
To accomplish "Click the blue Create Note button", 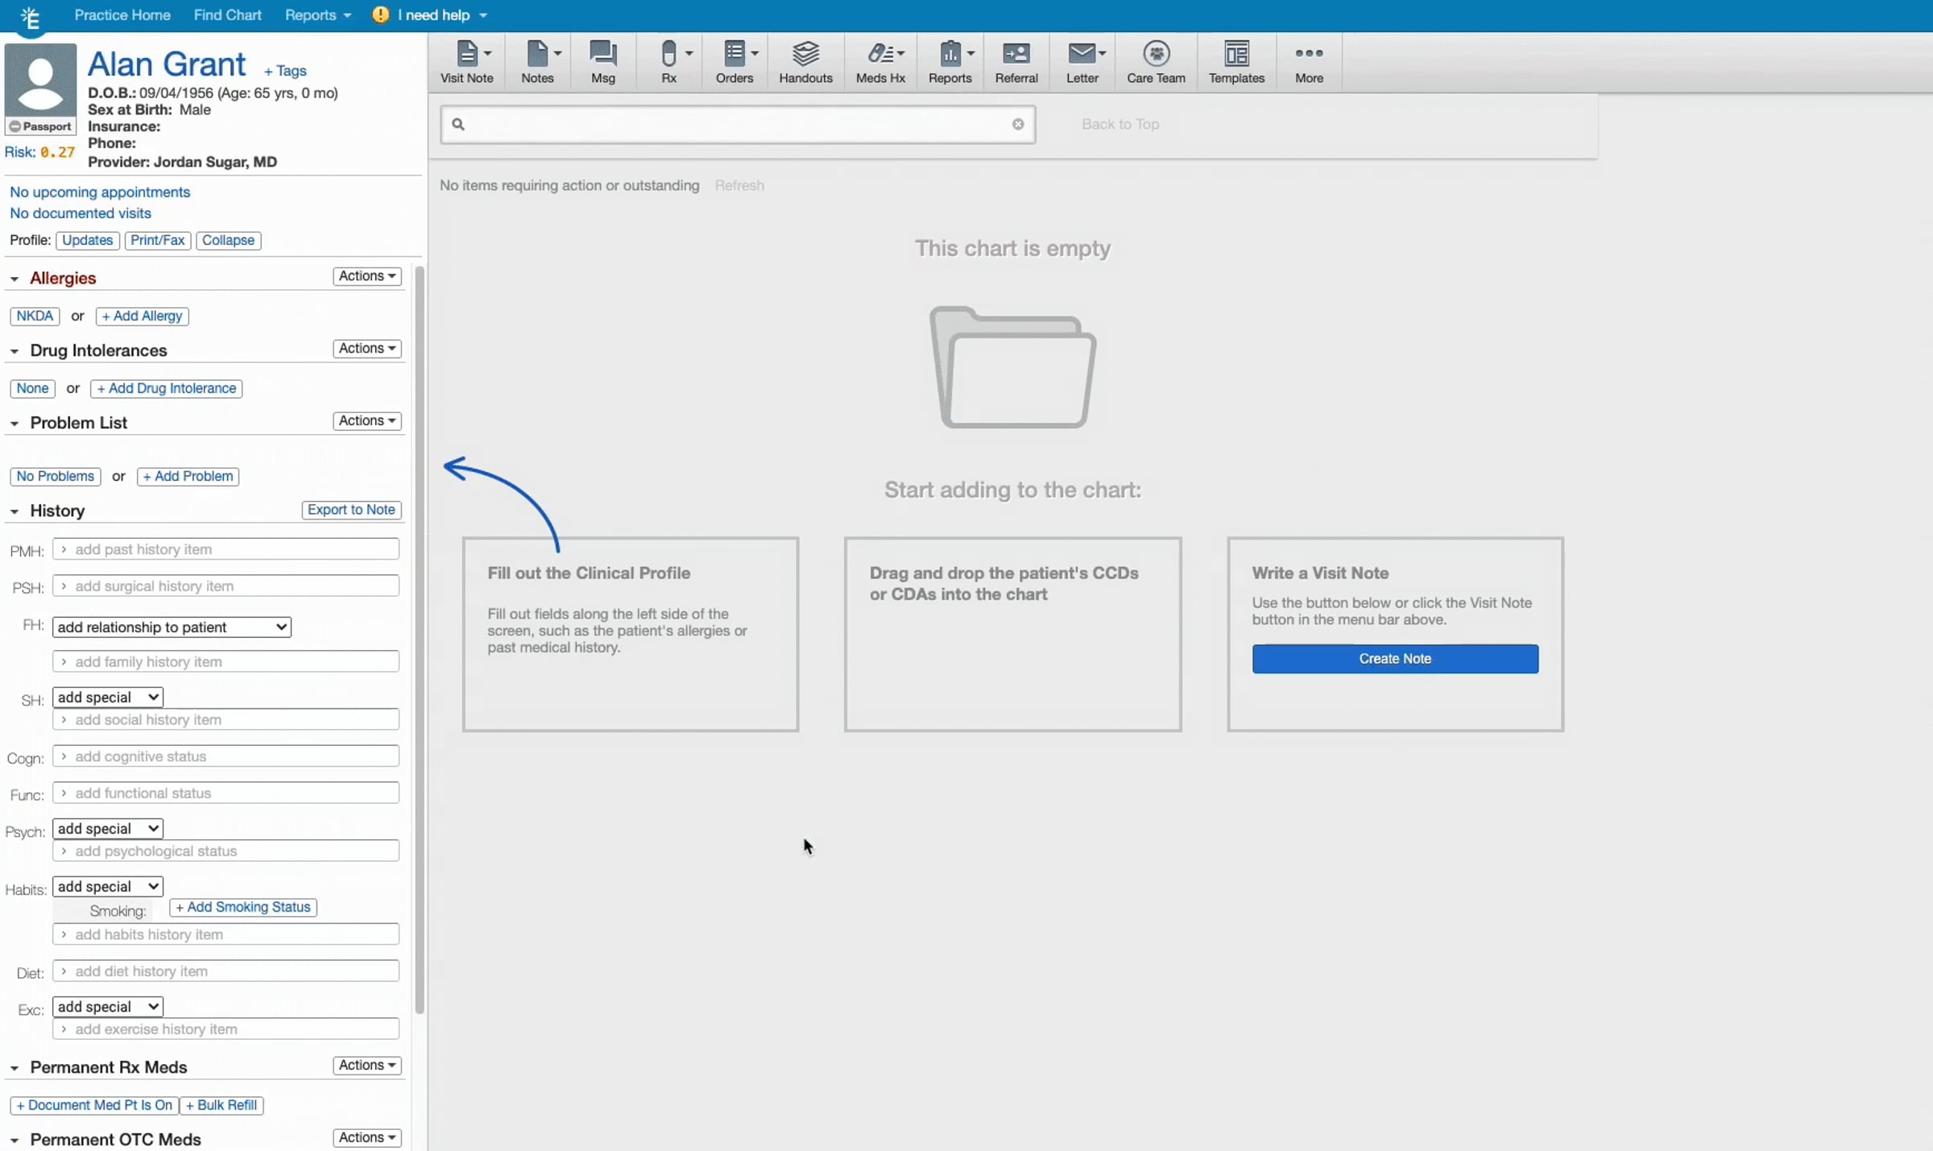I will pyautogui.click(x=1395, y=659).
